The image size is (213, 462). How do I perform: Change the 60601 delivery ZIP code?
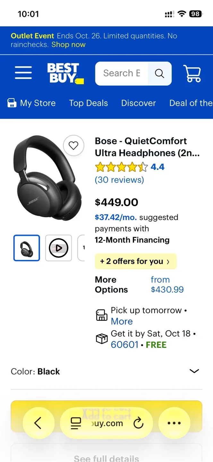coord(124,345)
